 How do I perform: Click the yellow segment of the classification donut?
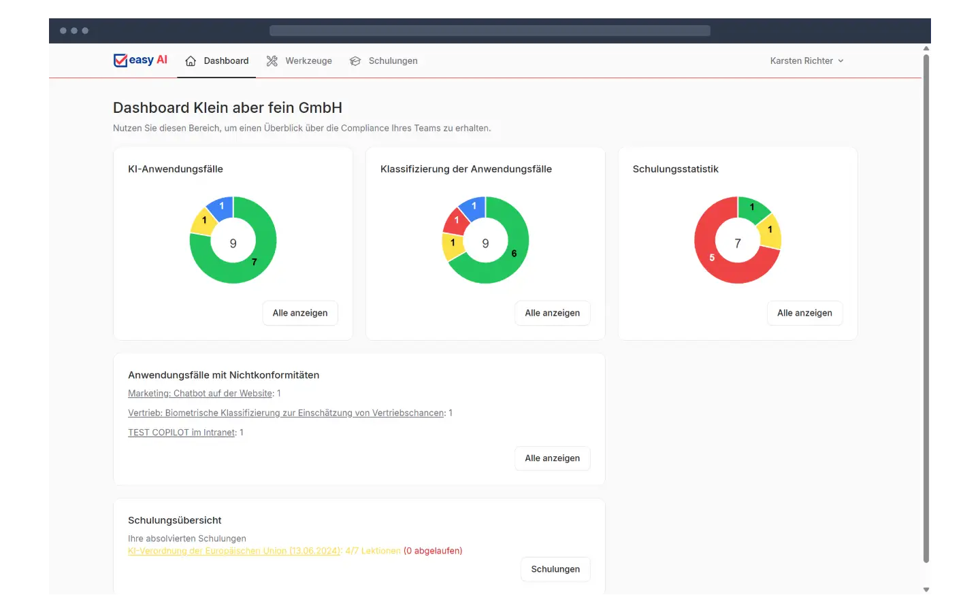453,241
